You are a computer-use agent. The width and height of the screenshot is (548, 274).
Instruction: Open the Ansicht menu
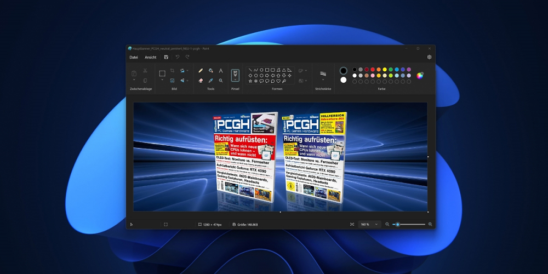(151, 58)
